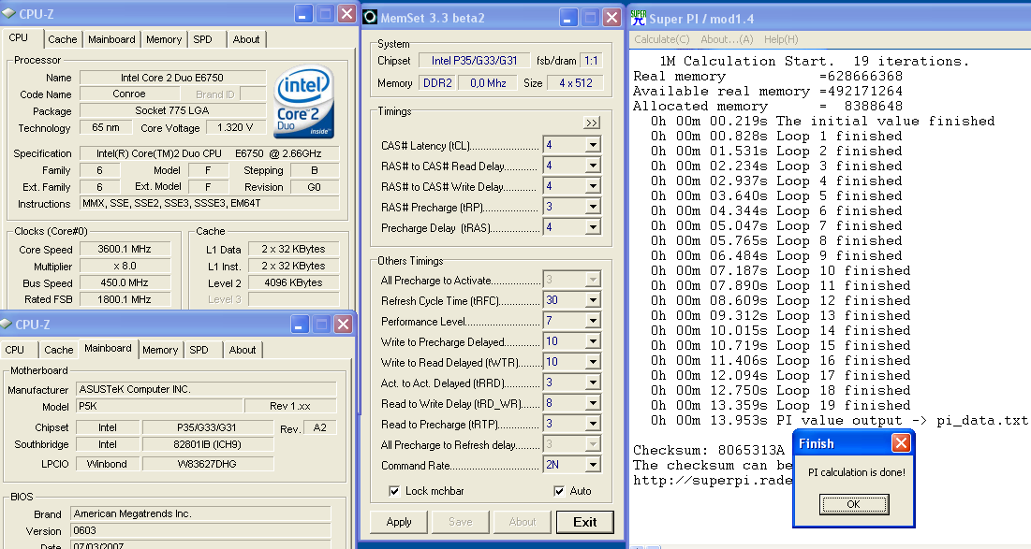Click the Multiplier value x 8.0

tap(125, 266)
